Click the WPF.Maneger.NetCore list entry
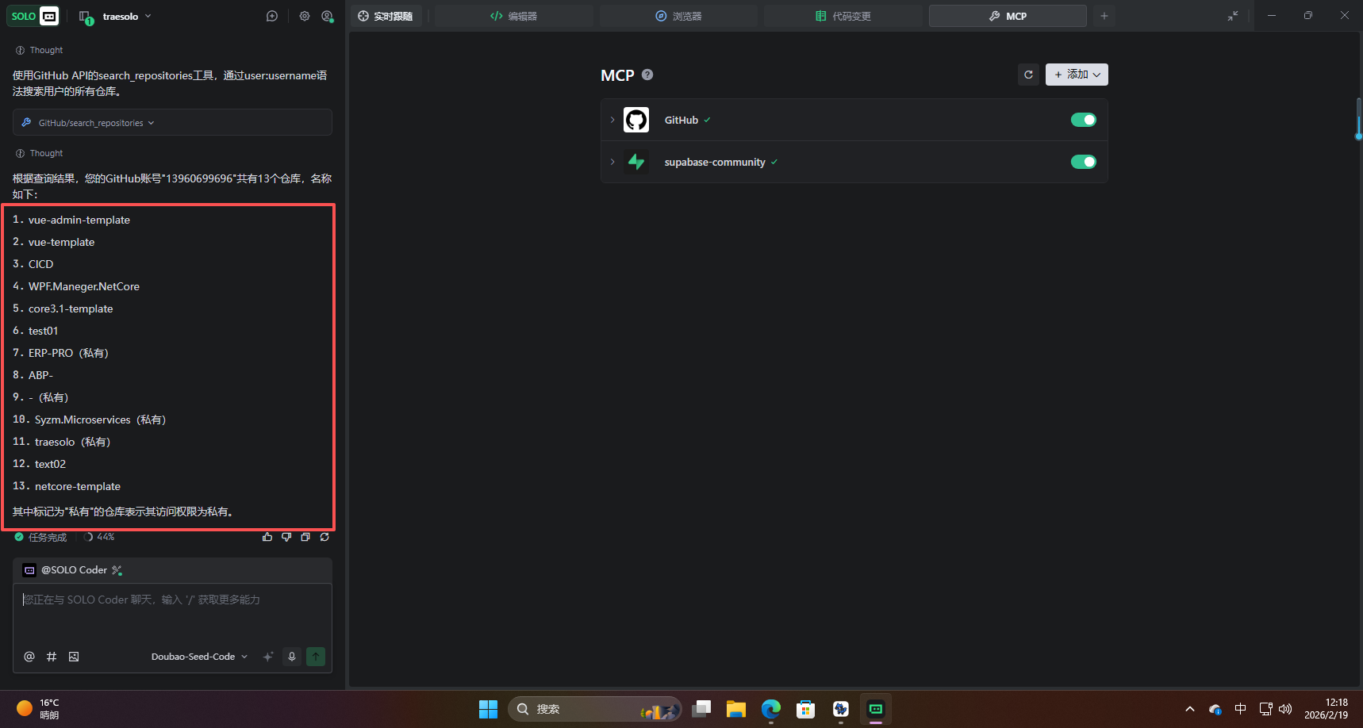1363x728 pixels. pos(84,286)
